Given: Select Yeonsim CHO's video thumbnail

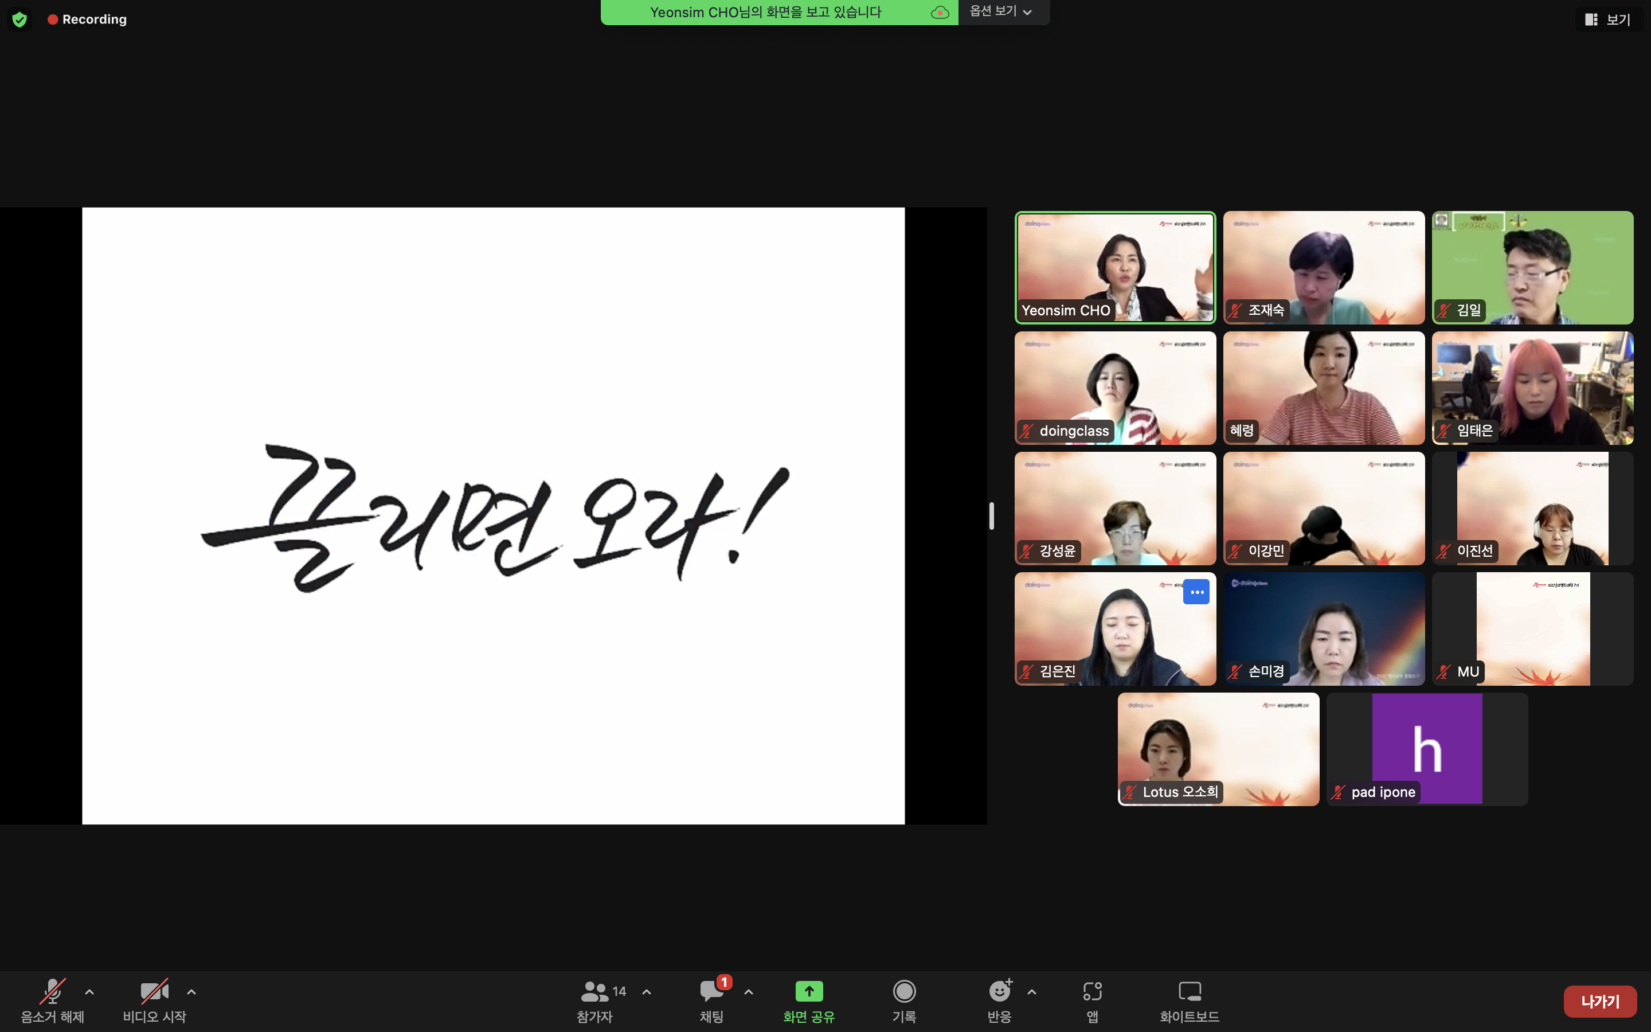Looking at the screenshot, I should point(1115,267).
